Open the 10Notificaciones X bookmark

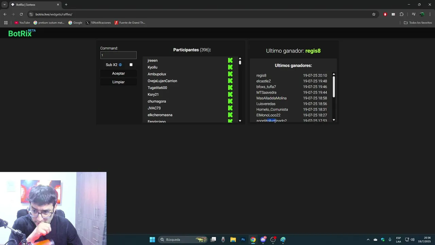(98, 23)
